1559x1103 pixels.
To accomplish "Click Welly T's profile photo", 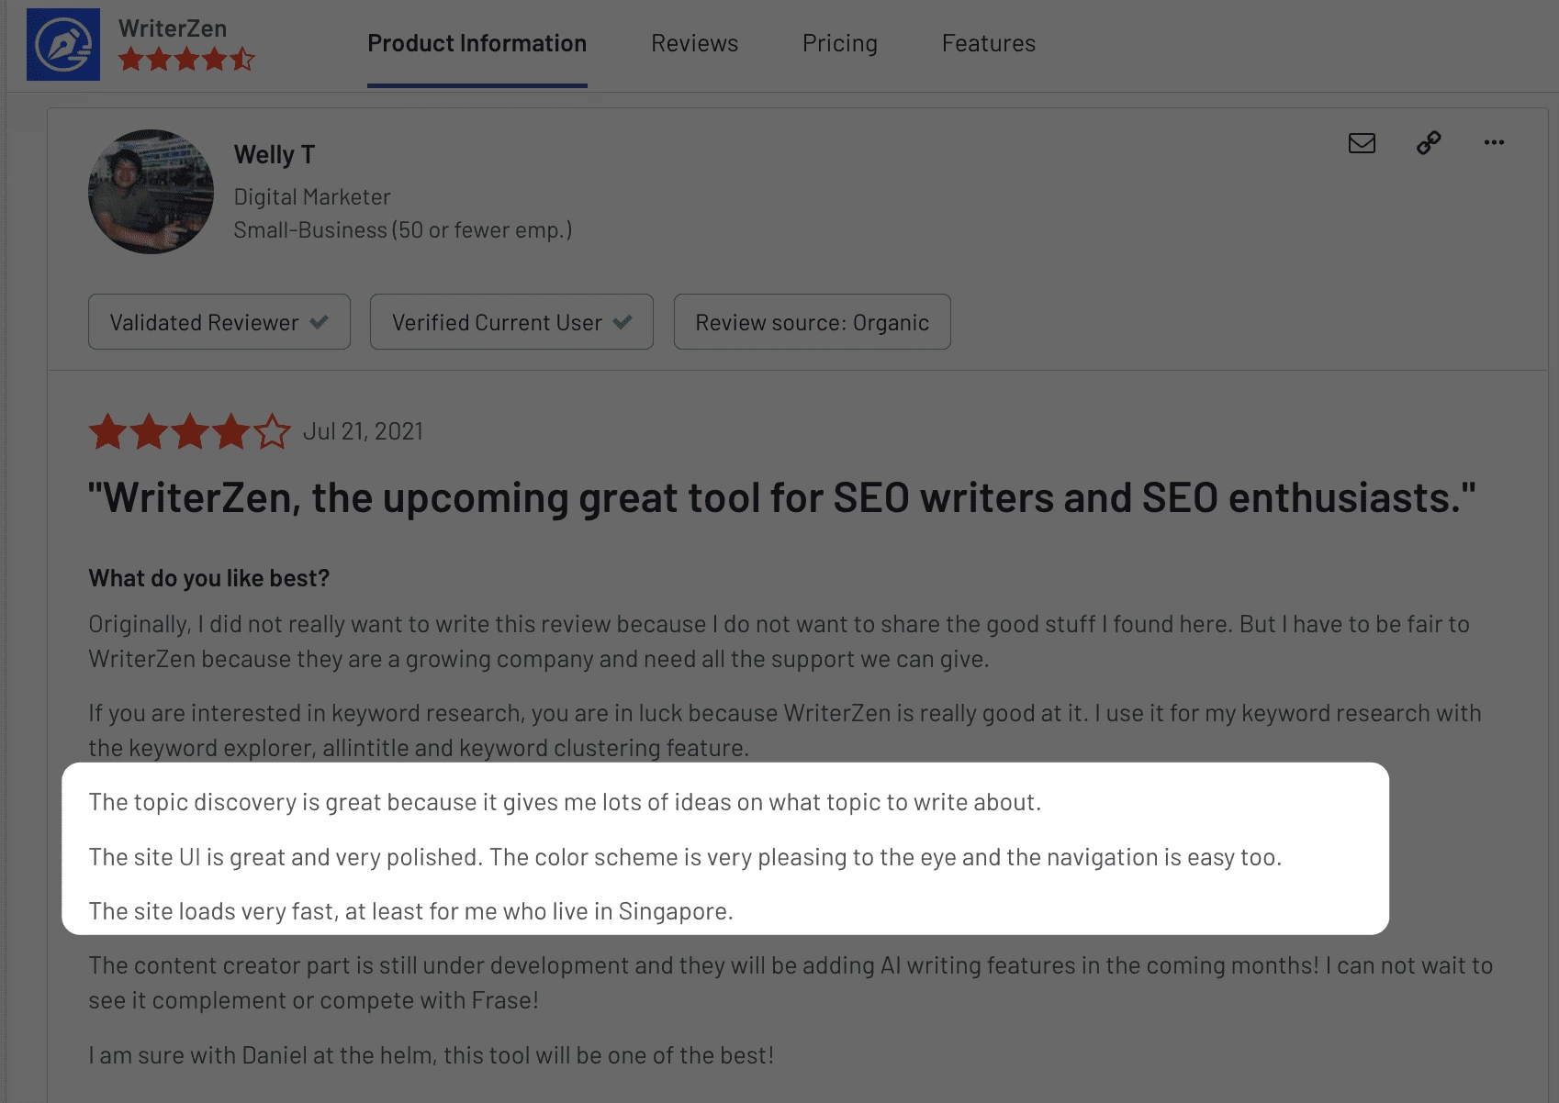I will click(151, 192).
